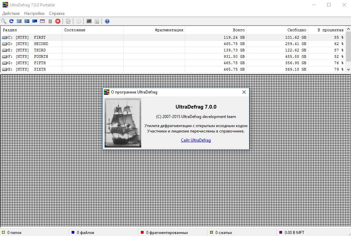Sort by the Свободно column header
This screenshot has width=351, height=236.
(x=277, y=30)
